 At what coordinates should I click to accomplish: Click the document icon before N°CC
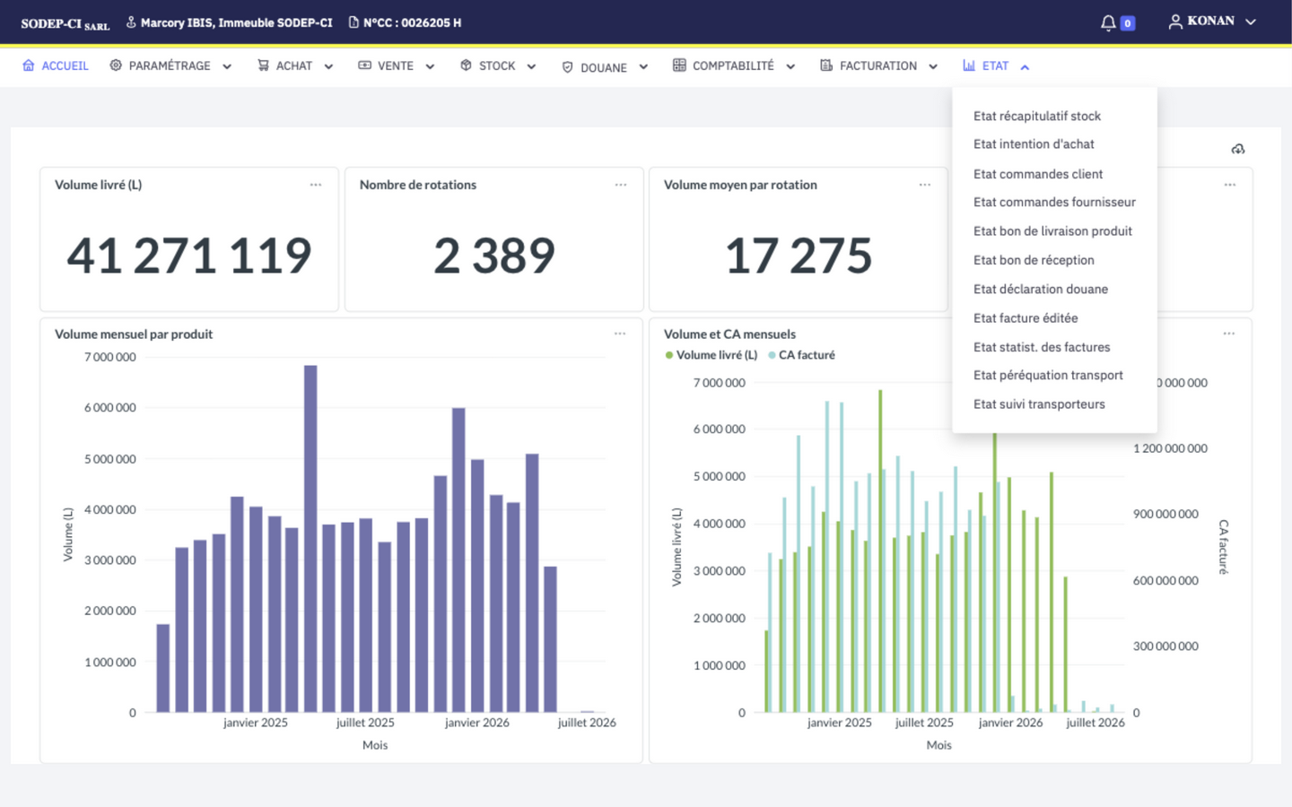click(354, 22)
